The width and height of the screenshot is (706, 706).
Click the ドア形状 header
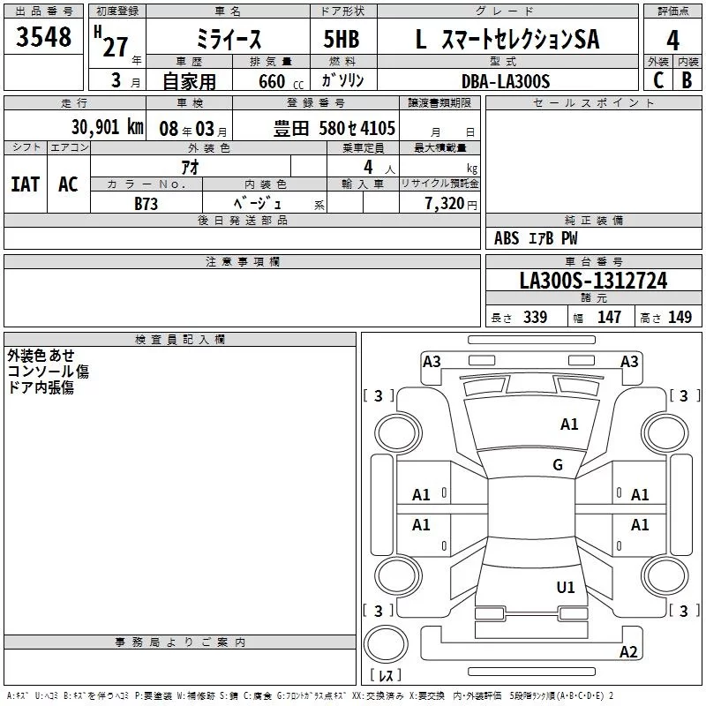coord(343,11)
